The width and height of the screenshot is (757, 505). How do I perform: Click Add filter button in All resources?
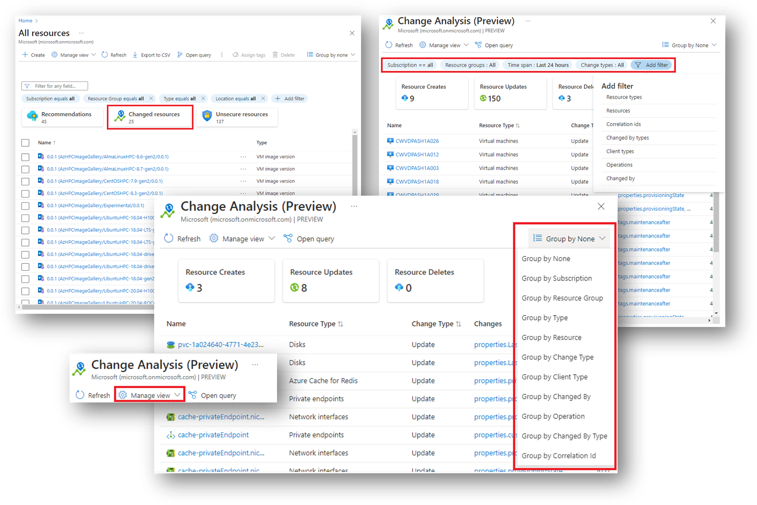[290, 99]
